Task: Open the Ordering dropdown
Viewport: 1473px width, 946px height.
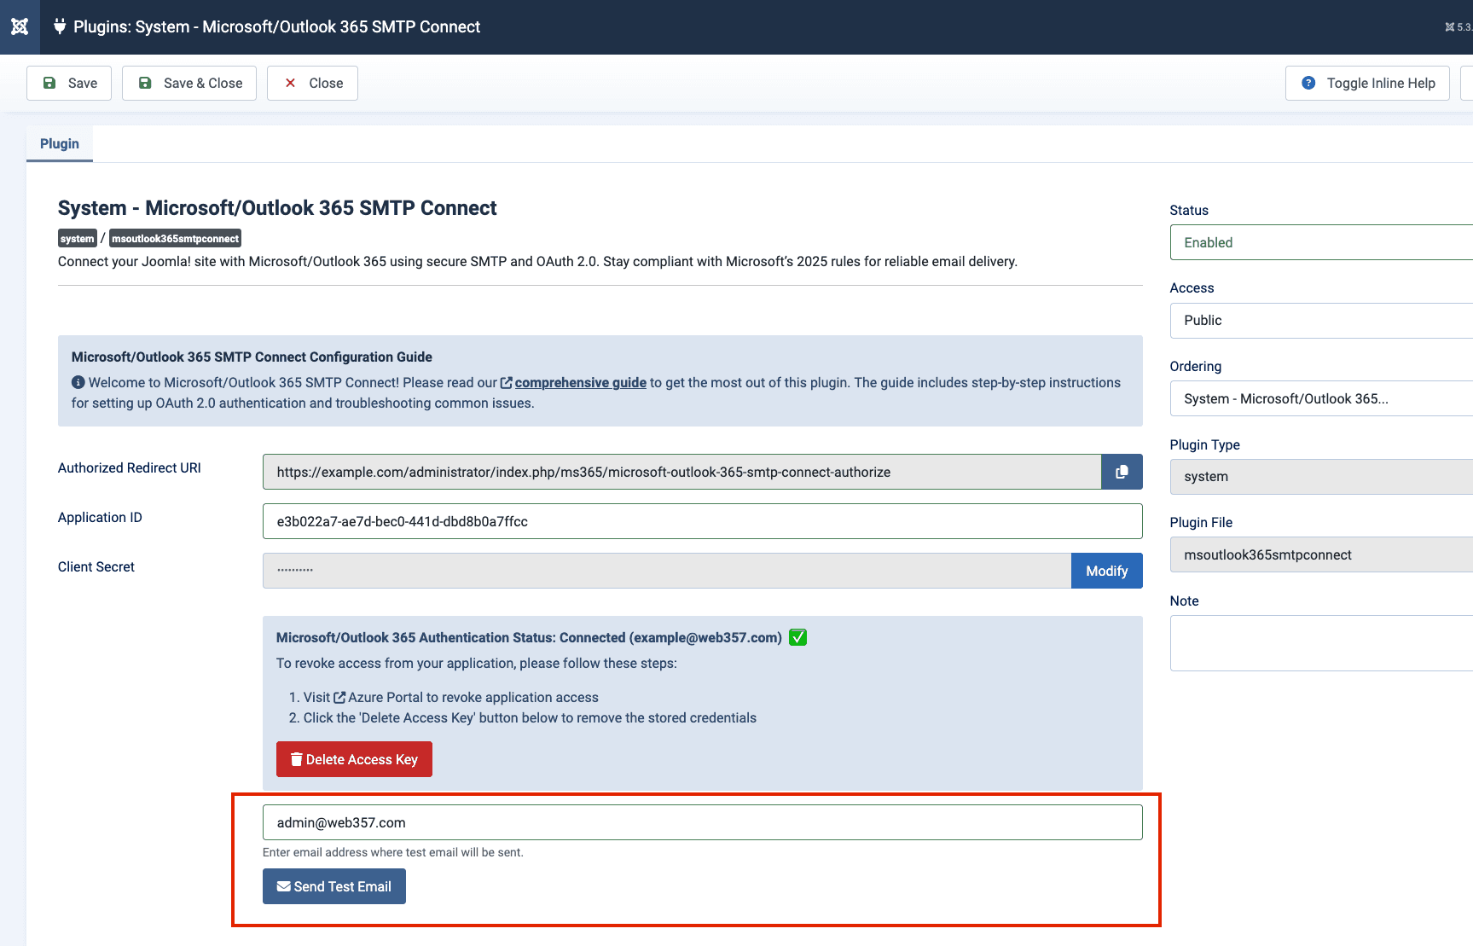Action: [1320, 398]
